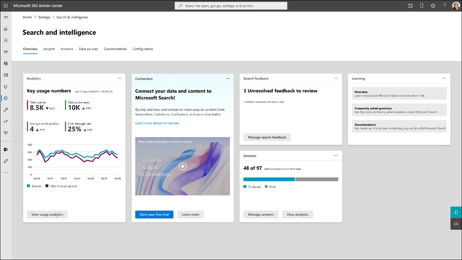
Task: Open the app launcher waffle icon
Action: [6, 6]
